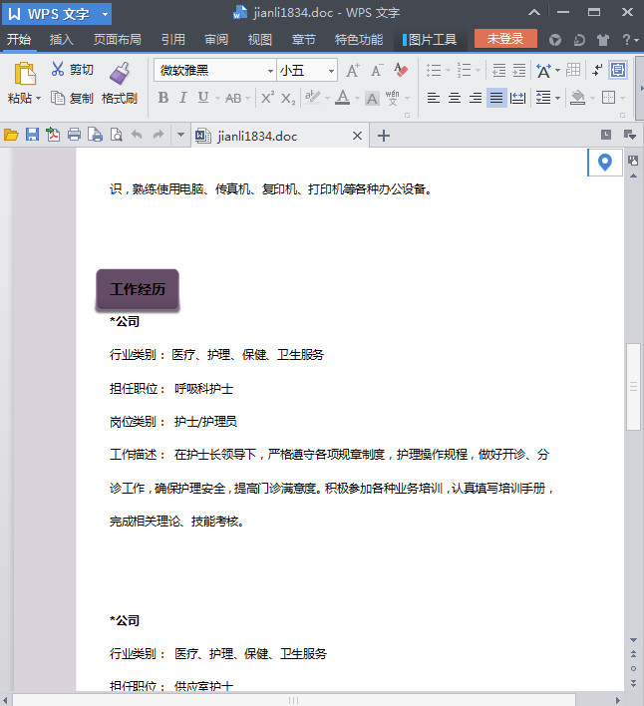Open the T-shirt skin icon in title bar
The width and height of the screenshot is (644, 706).
click(x=602, y=40)
